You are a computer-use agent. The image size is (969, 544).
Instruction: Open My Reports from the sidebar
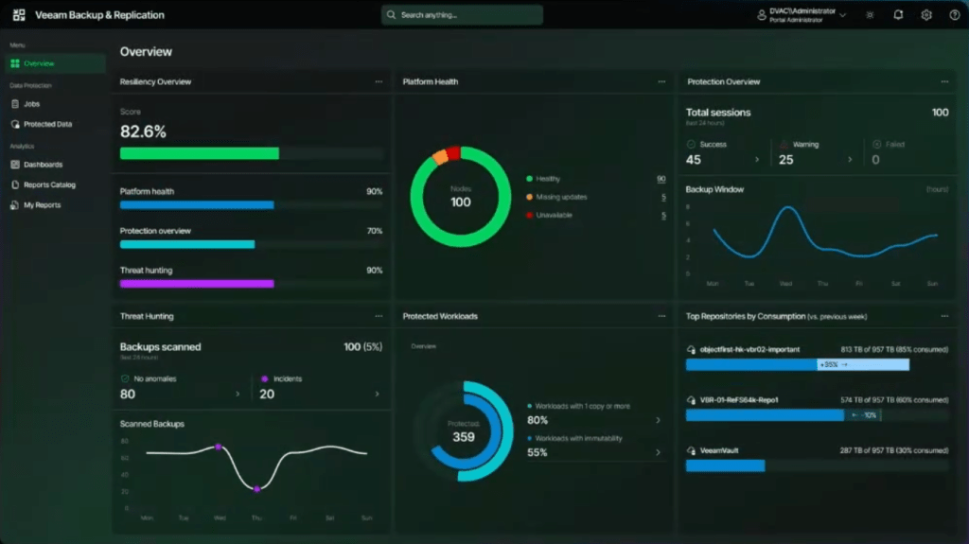click(42, 205)
